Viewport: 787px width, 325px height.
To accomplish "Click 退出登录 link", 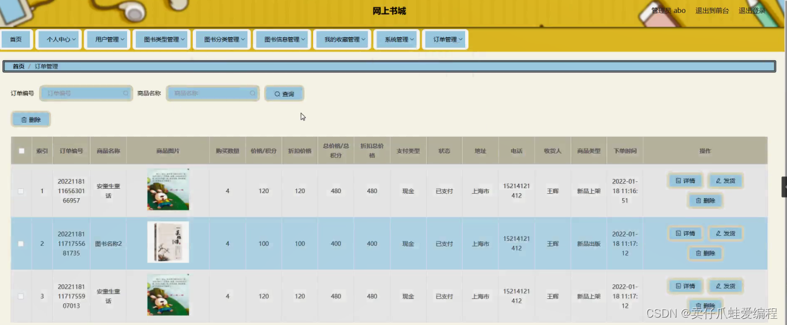I will (x=752, y=11).
